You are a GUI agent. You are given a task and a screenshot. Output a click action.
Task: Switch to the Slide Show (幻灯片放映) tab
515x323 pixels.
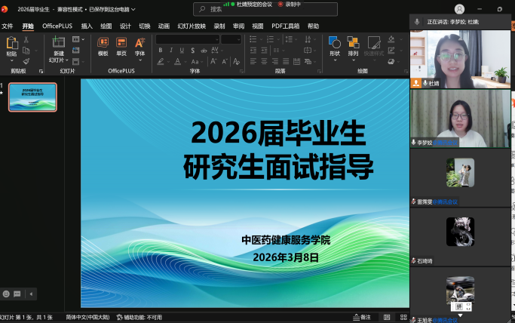click(x=192, y=26)
